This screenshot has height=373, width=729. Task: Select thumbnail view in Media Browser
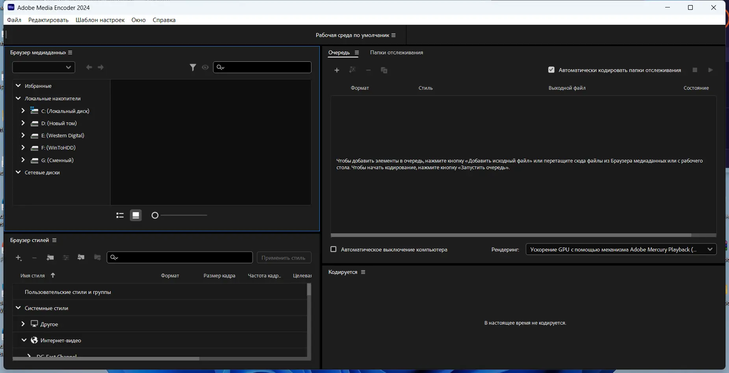click(x=135, y=215)
